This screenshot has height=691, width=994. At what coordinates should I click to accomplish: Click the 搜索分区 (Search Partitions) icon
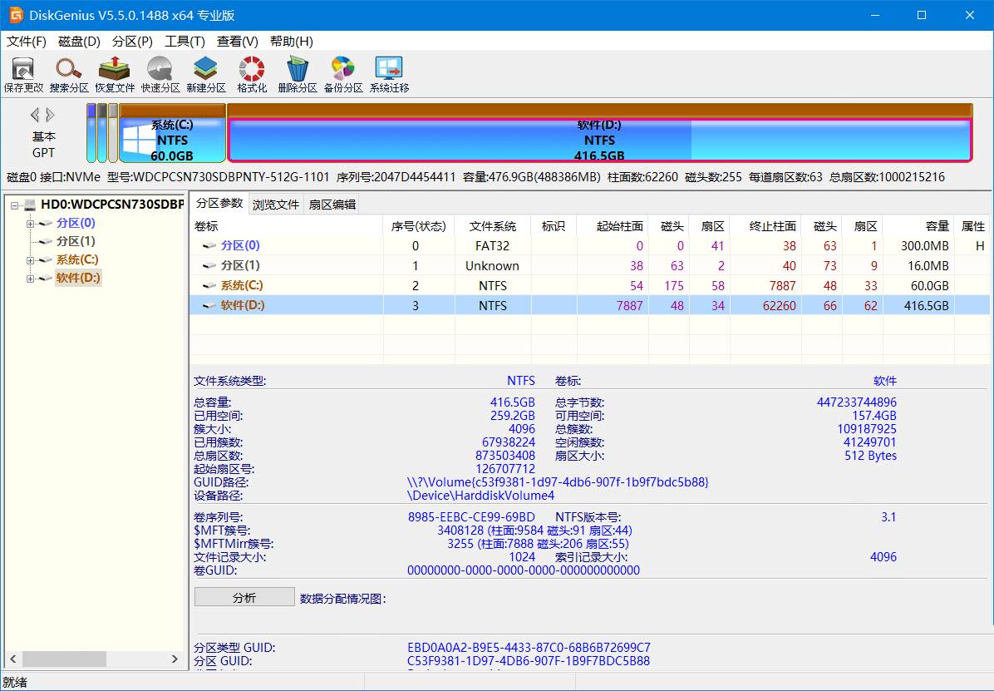tap(69, 74)
